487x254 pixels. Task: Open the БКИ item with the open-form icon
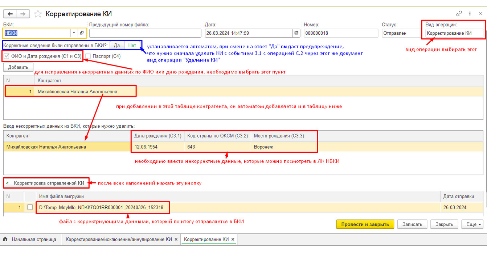(82, 33)
